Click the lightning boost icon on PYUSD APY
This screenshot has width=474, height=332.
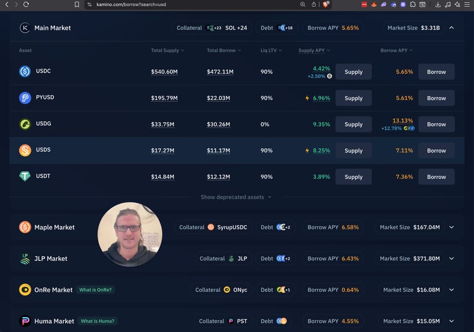click(x=307, y=98)
